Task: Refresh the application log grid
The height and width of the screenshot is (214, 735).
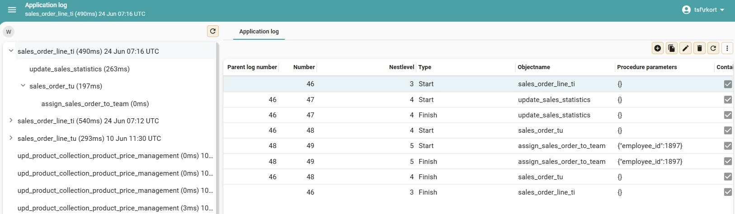Action: (713, 48)
